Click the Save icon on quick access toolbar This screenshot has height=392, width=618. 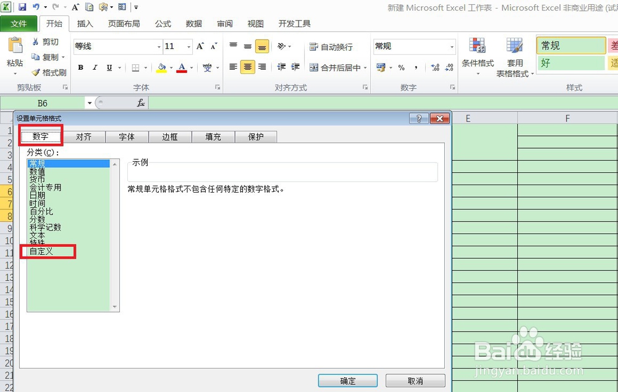22,6
